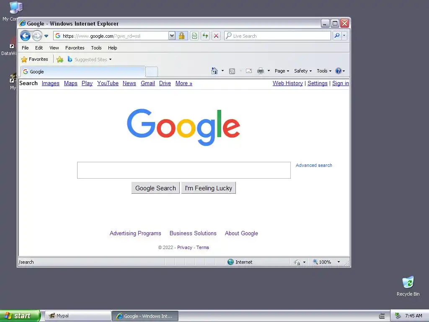Open the Privacy link

[x=185, y=247]
